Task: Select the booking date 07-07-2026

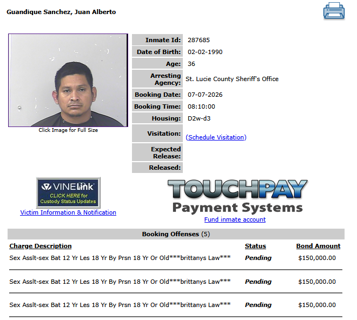Action: point(205,95)
